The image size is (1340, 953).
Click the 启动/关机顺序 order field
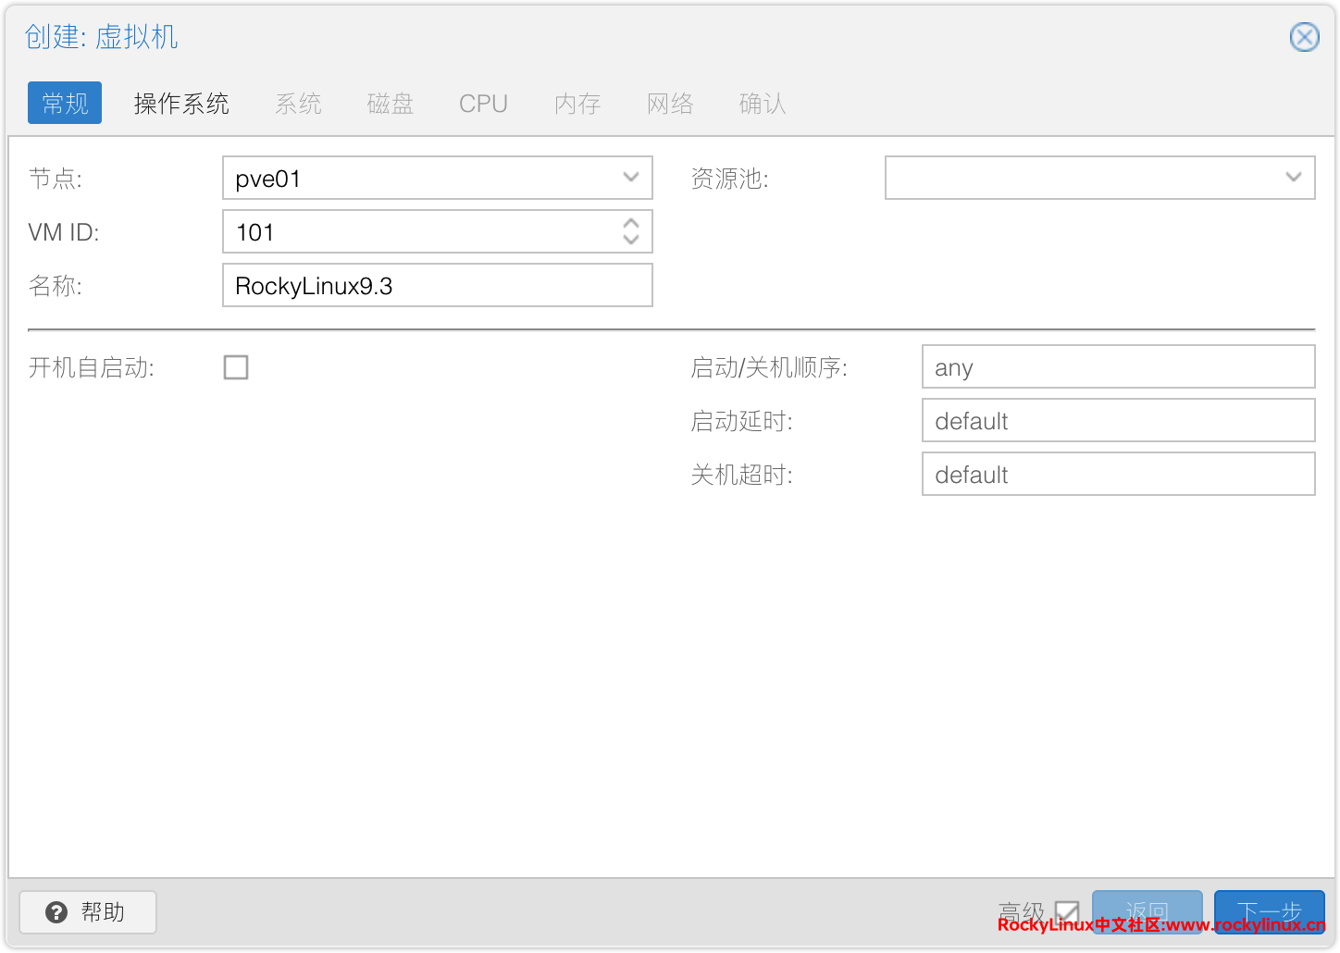(x=1118, y=367)
